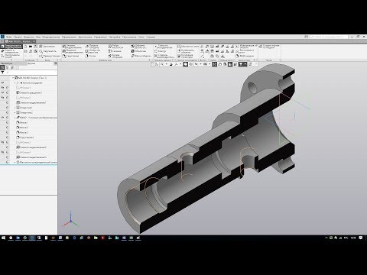Click the Контур tool in ribbon

[161, 51]
